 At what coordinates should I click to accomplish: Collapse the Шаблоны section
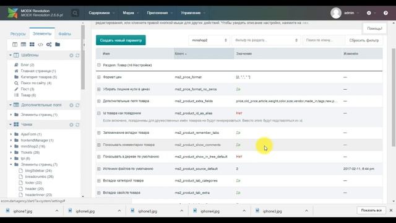click(x=11, y=55)
